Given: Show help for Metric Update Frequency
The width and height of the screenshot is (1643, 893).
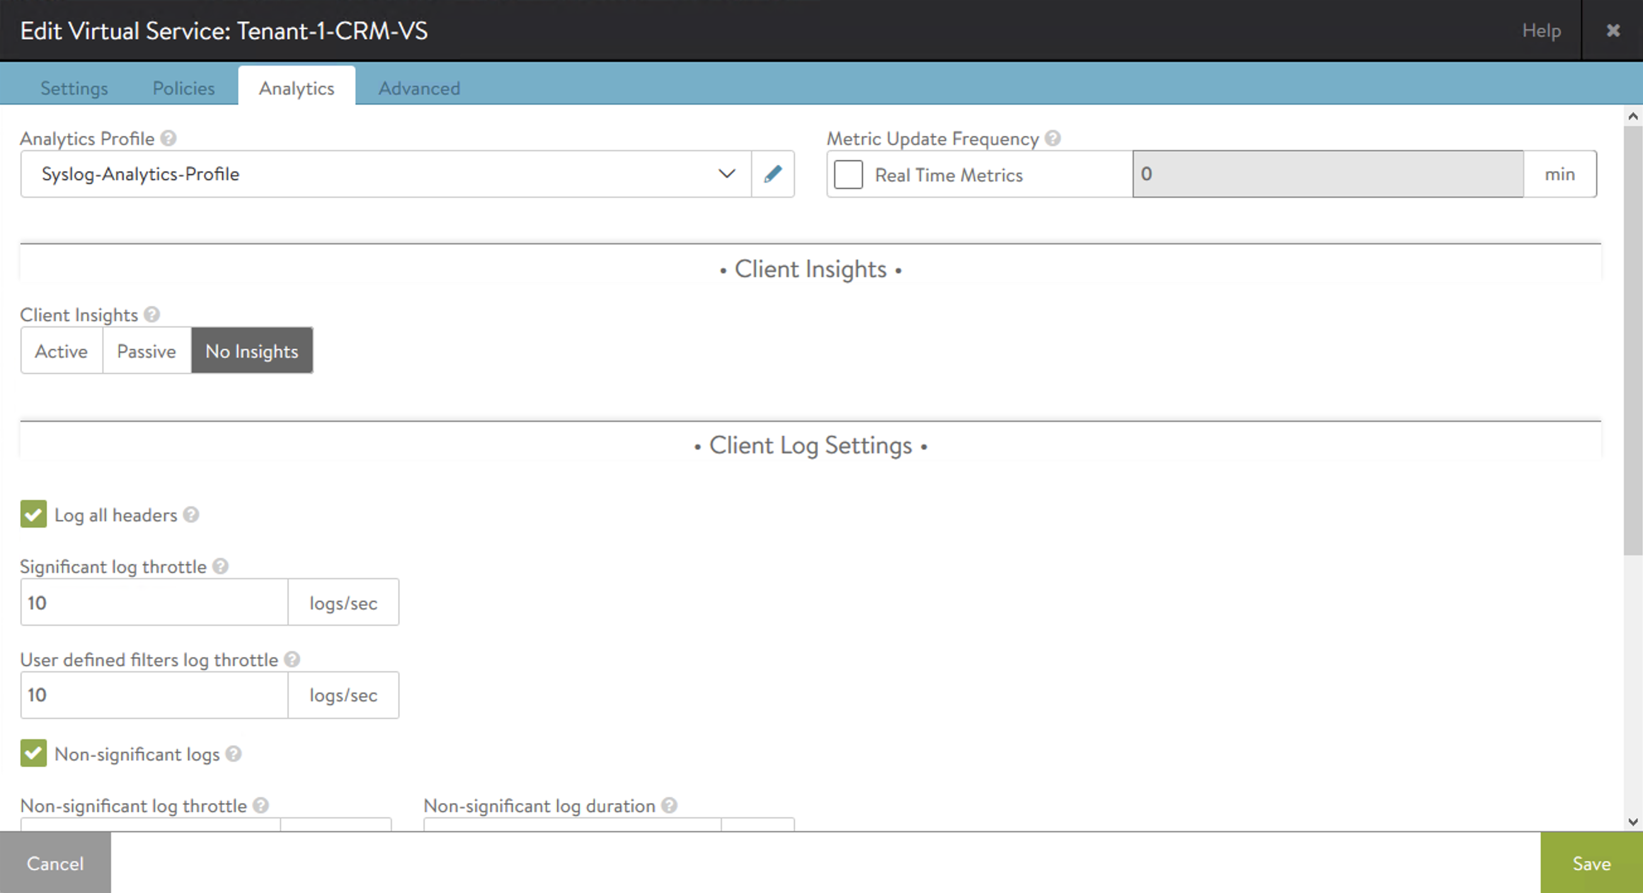Looking at the screenshot, I should (x=1053, y=139).
